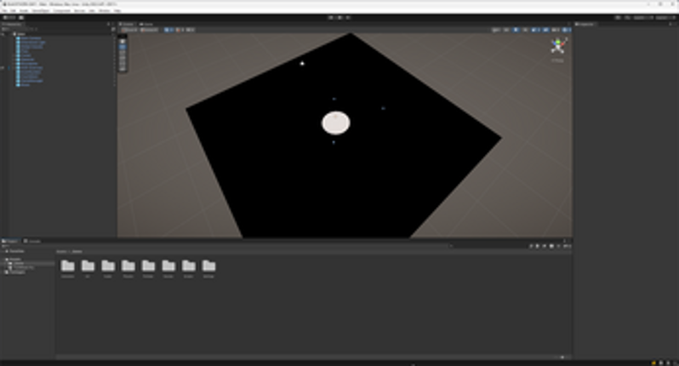Toggle grid snapping in Scene toolbar
The image size is (679, 366).
coord(180,30)
